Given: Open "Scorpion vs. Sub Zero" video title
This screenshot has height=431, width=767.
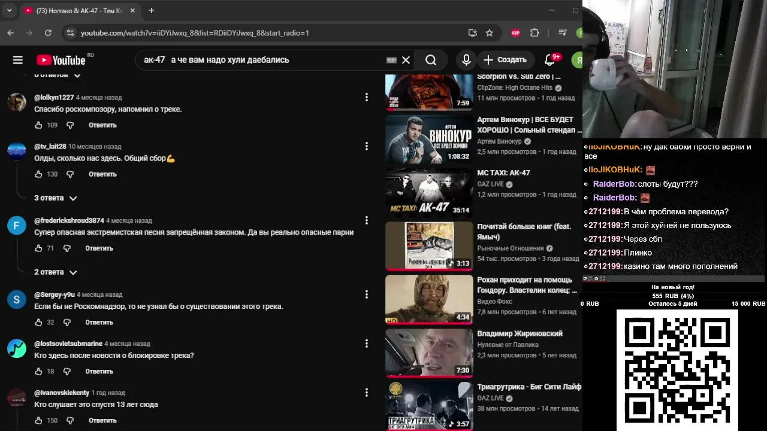Looking at the screenshot, I should tap(519, 77).
